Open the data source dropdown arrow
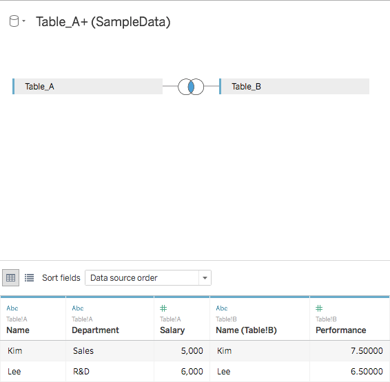390x382 pixels. click(x=24, y=21)
